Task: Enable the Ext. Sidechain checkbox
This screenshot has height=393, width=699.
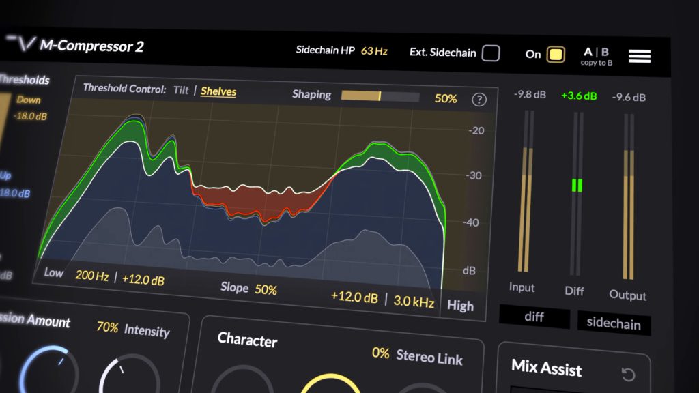Action: pyautogui.click(x=491, y=53)
